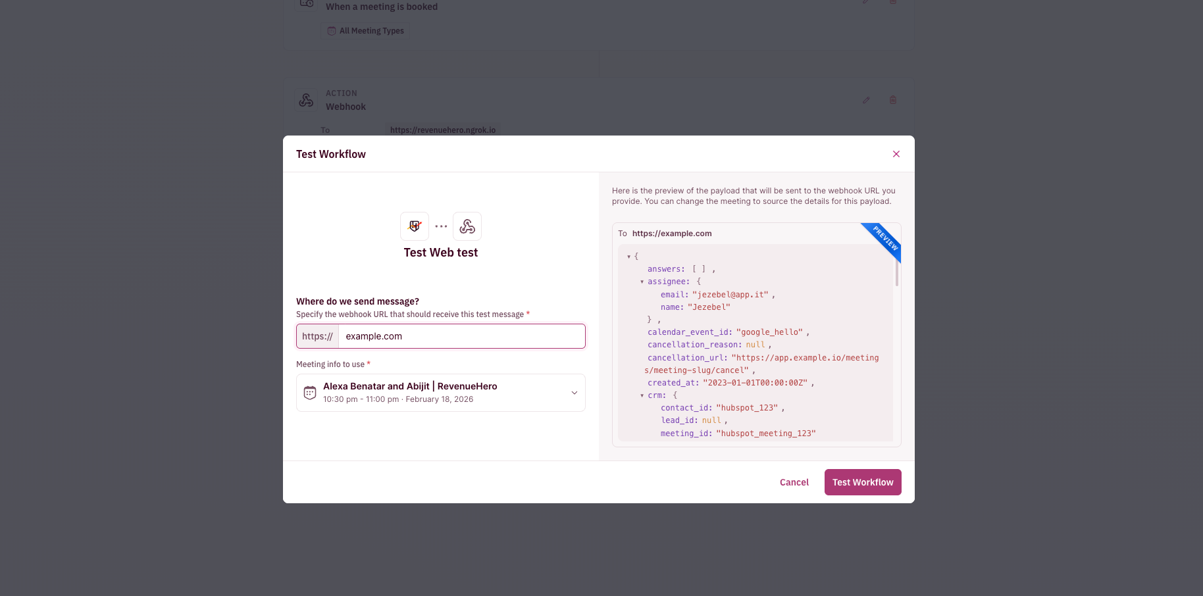Click the All Meeting Types tag icon
The height and width of the screenshot is (596, 1203).
click(332, 31)
